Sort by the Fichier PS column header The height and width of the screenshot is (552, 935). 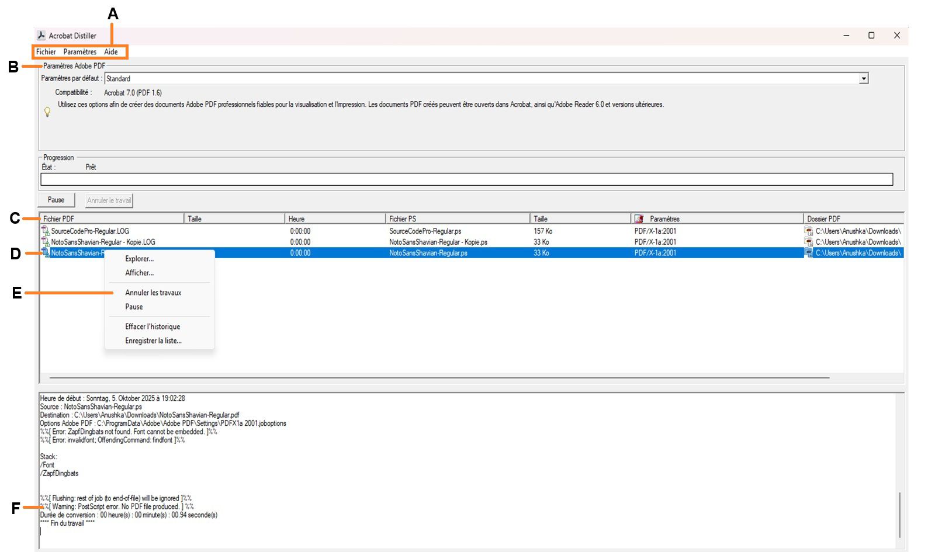coord(458,219)
